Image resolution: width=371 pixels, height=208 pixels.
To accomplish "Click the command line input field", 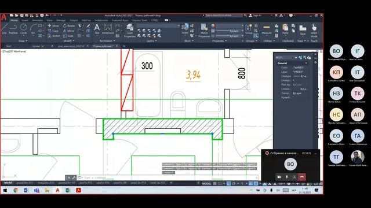I will pos(169,177).
